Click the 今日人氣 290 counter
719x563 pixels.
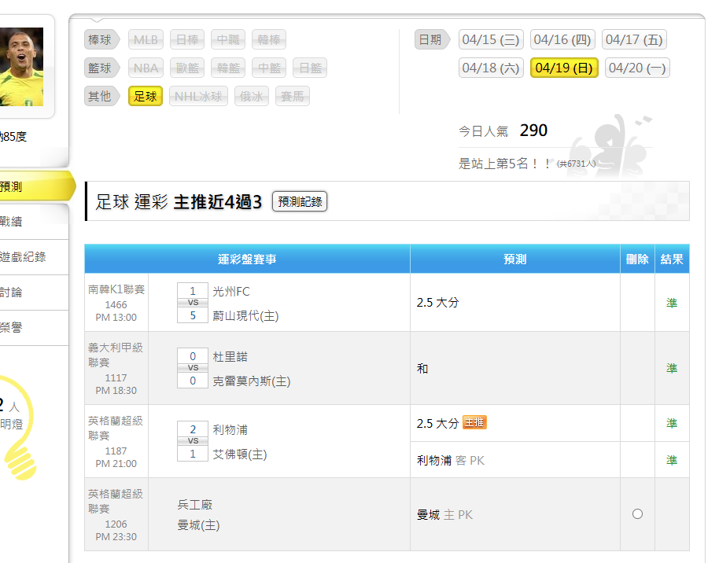503,131
